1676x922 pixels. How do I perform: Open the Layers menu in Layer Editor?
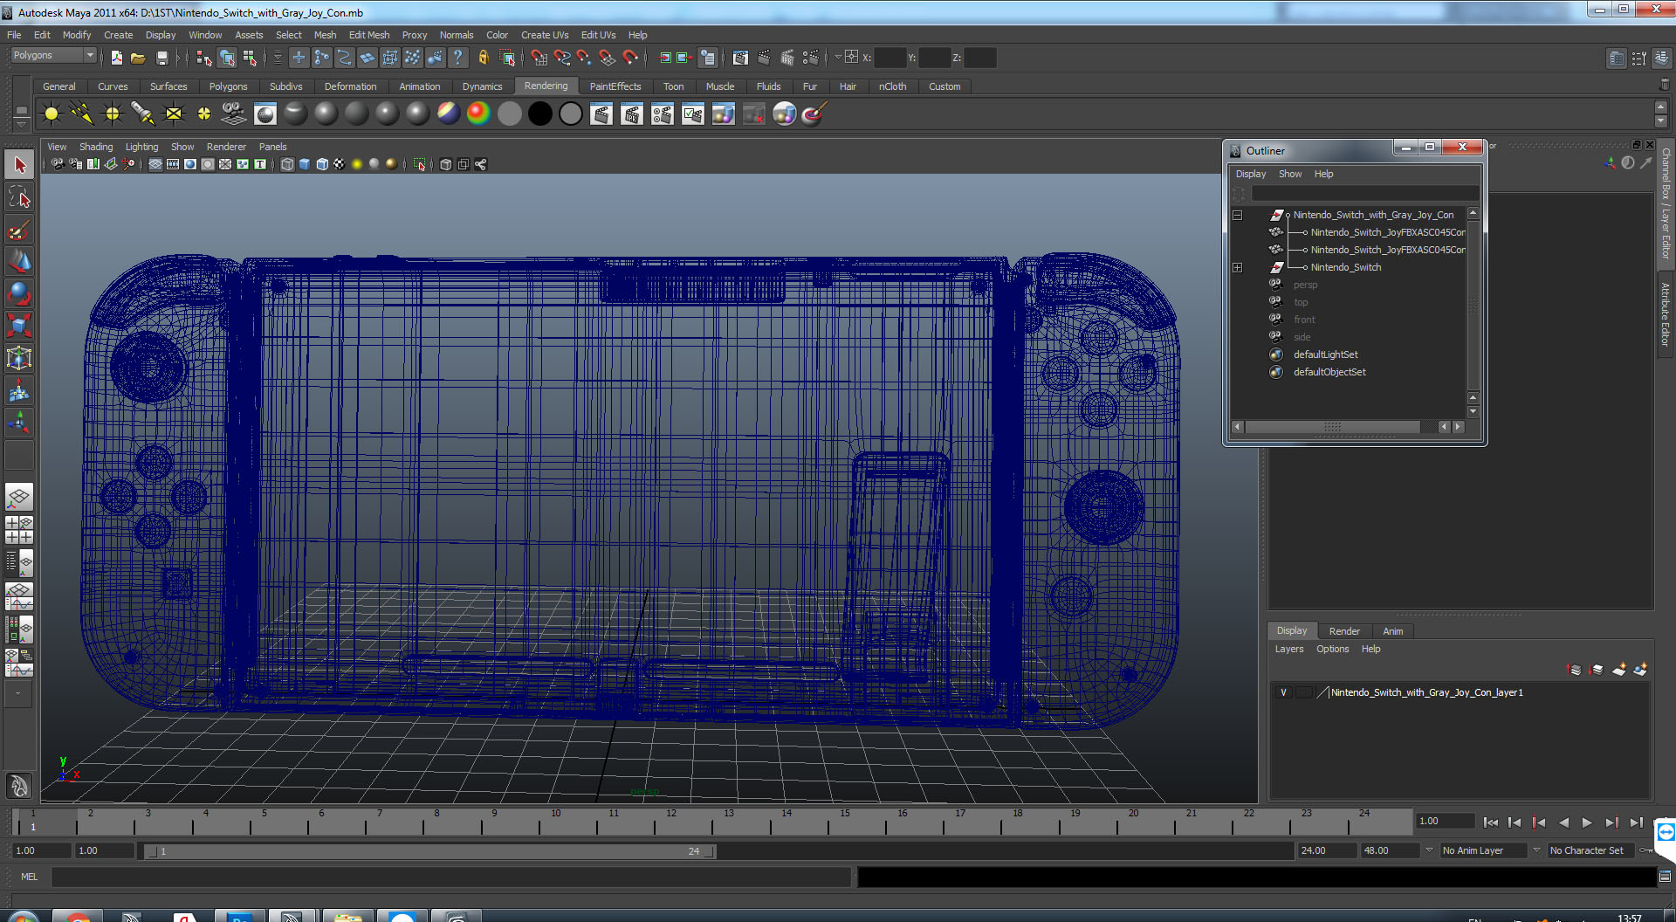point(1288,649)
